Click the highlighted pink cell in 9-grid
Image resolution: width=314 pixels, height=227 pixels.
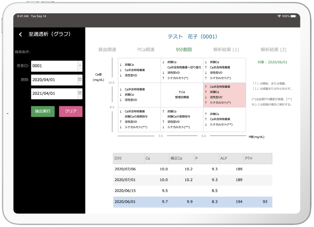point(224,95)
